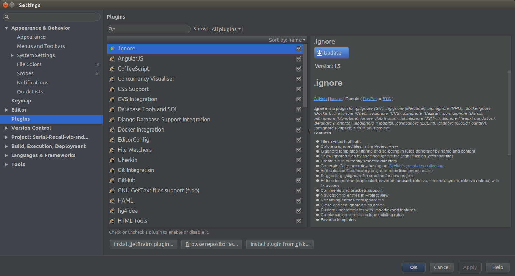Expand the Tools settings section
515x276 pixels.
click(6, 164)
